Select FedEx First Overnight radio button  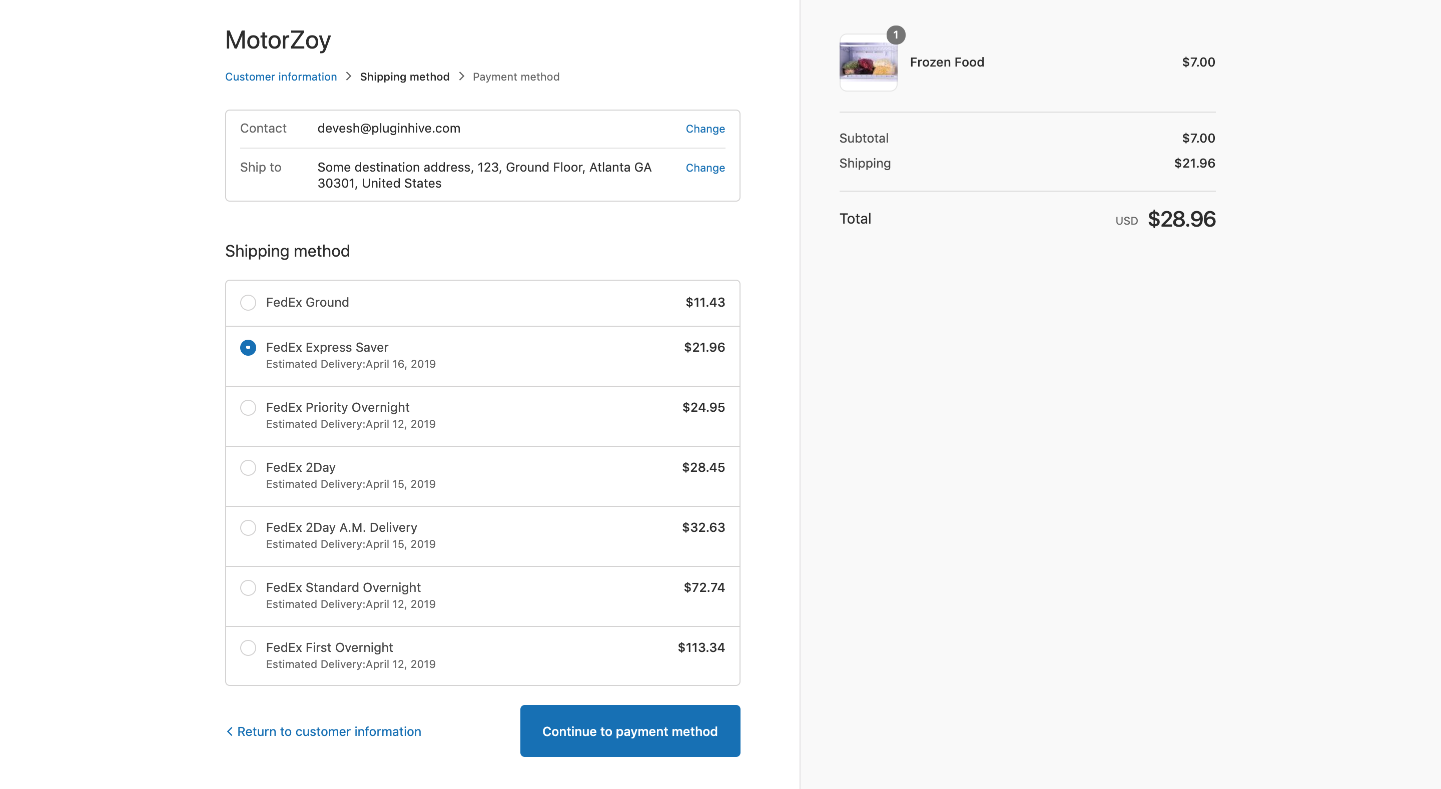[248, 647]
